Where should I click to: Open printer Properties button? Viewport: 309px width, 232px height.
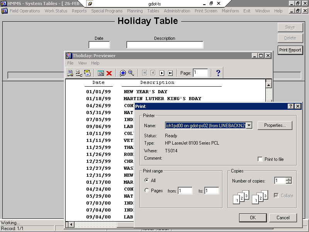tap(275, 125)
